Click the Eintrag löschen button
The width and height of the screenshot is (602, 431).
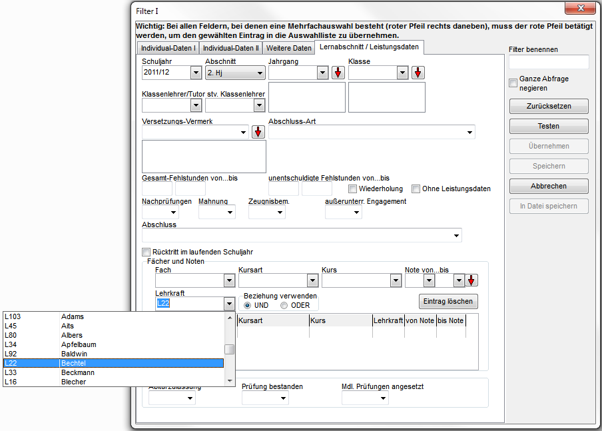pyautogui.click(x=448, y=301)
